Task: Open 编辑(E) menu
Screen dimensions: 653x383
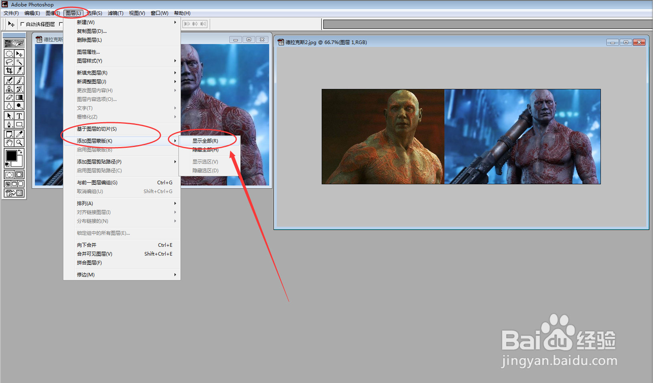Action: click(x=32, y=13)
